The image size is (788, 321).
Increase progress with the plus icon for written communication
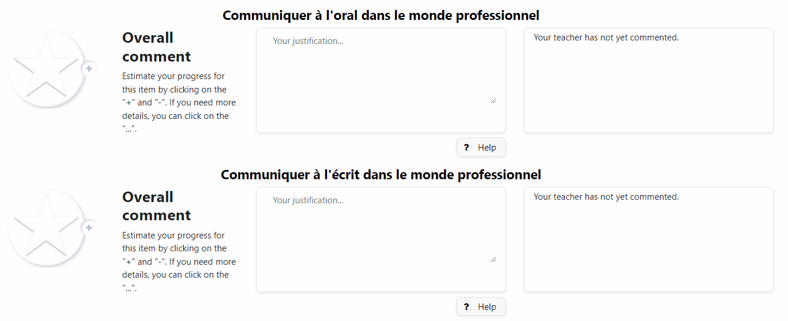[x=89, y=227]
